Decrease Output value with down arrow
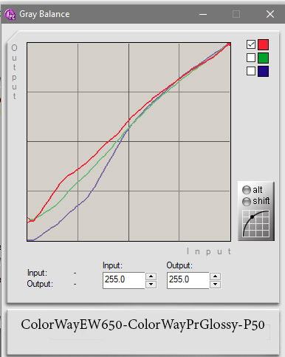 pyautogui.click(x=215, y=284)
